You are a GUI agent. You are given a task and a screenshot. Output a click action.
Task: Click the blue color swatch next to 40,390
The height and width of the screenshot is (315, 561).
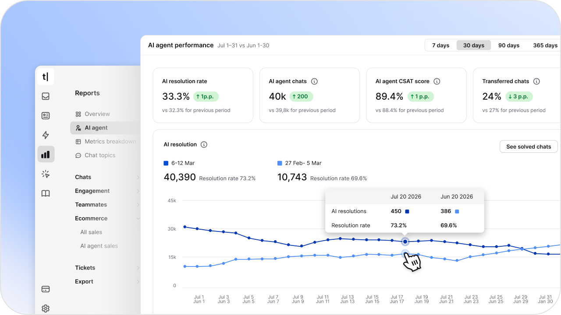(x=165, y=163)
